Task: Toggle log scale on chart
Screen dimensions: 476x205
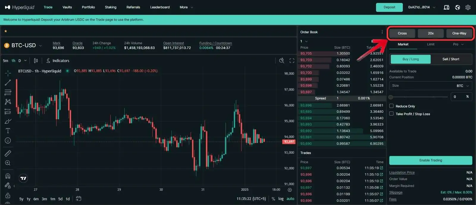Action: point(281,199)
